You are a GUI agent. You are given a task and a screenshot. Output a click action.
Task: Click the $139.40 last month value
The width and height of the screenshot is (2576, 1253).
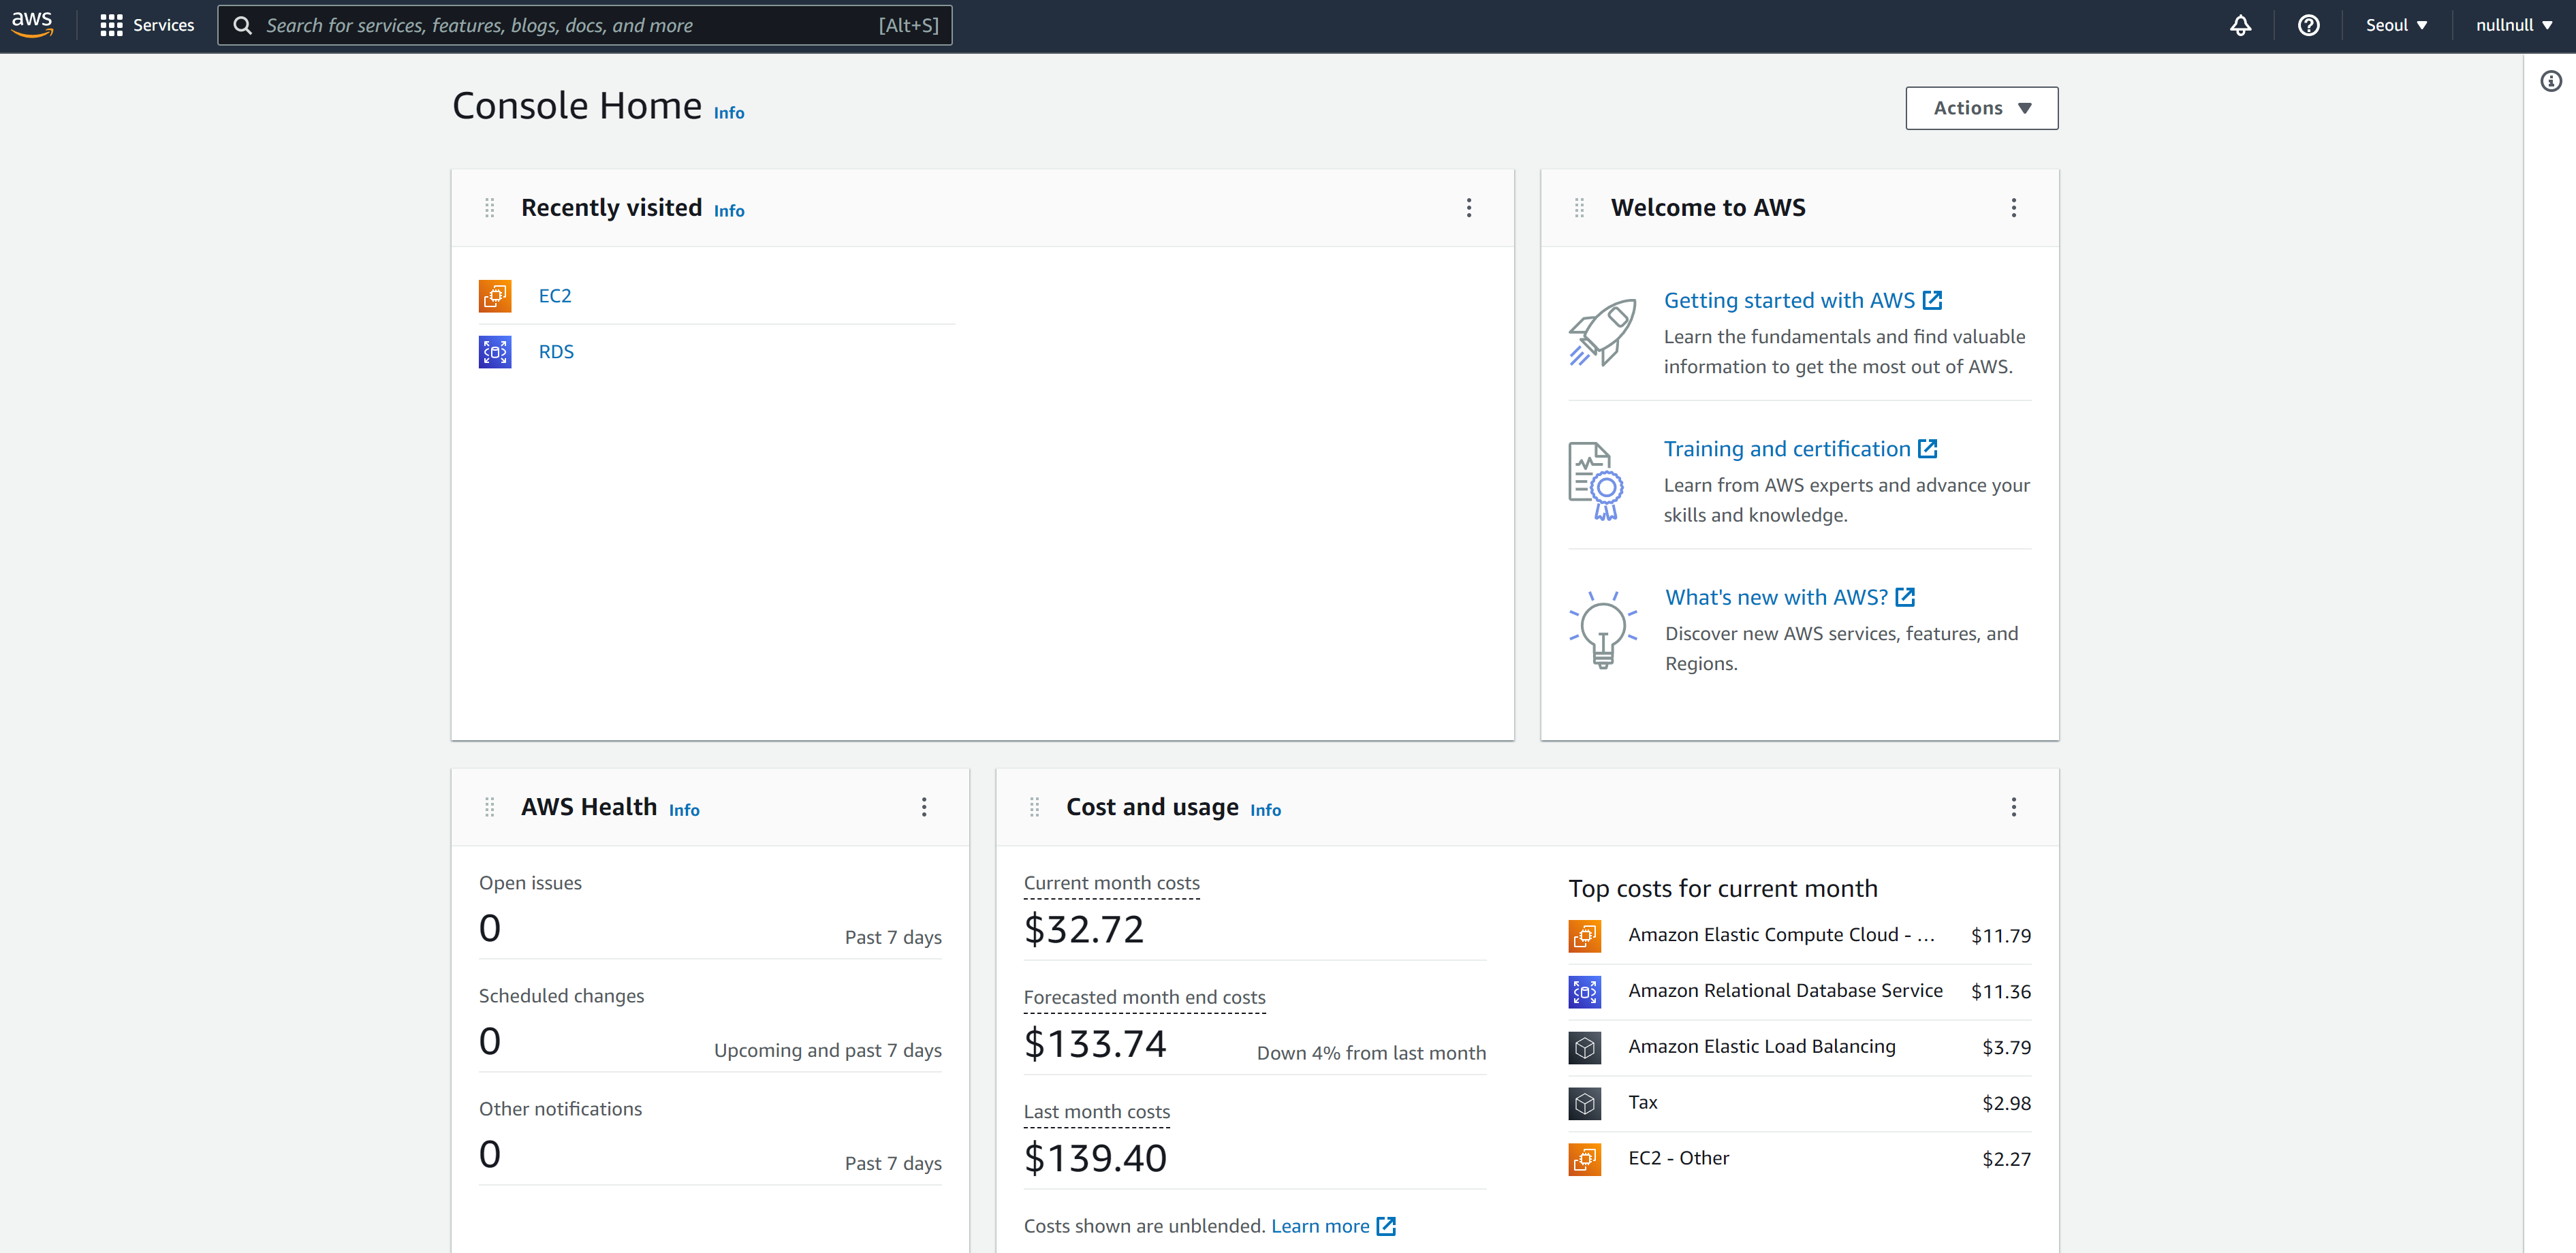click(1095, 1158)
